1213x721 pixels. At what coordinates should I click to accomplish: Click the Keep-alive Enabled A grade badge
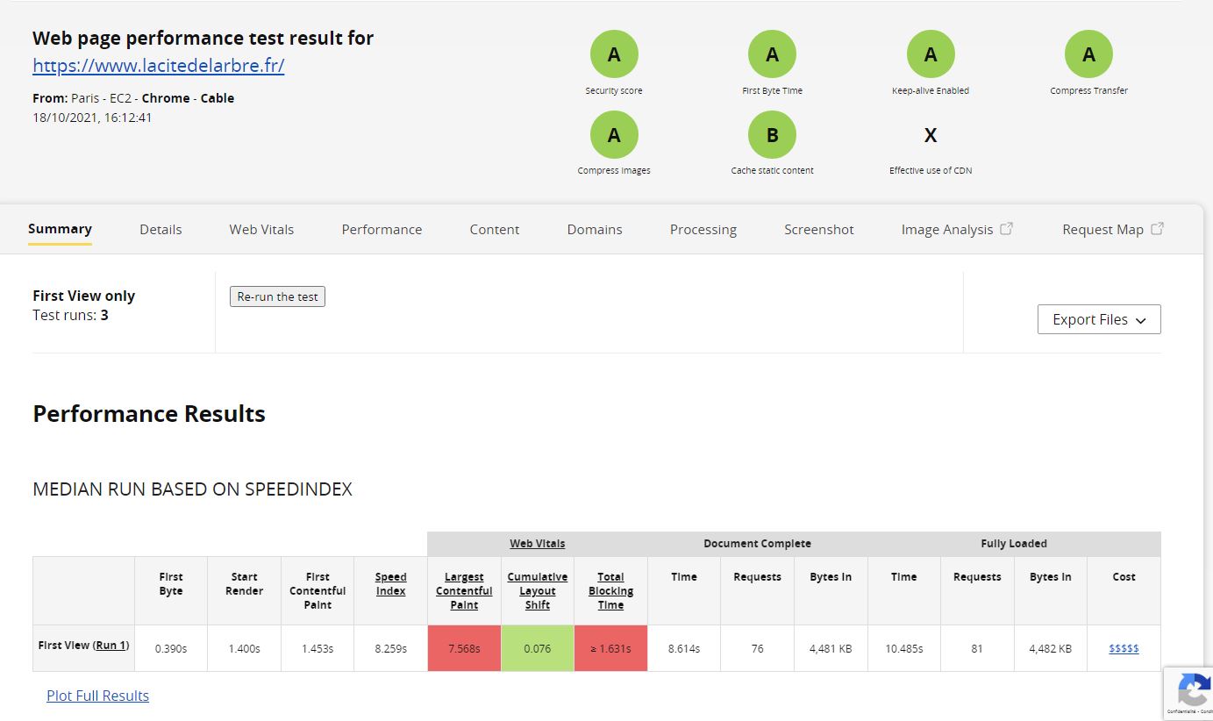(931, 54)
